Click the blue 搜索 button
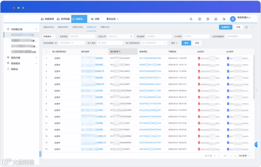The image size is (261, 167). coord(186,43)
